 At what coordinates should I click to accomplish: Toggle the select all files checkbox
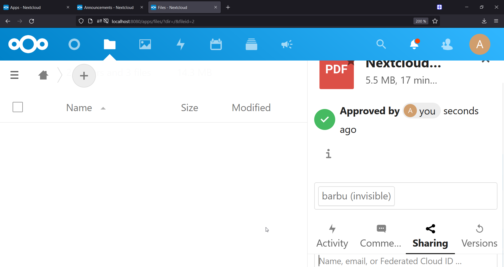pos(18,107)
